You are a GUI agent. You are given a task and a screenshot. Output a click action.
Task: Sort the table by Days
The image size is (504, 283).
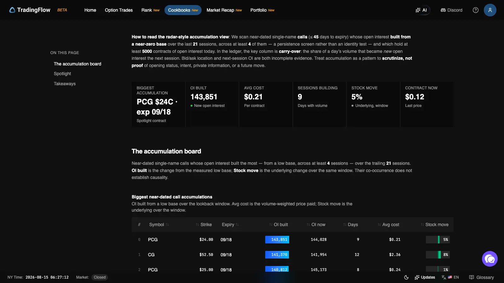pyautogui.click(x=351, y=225)
